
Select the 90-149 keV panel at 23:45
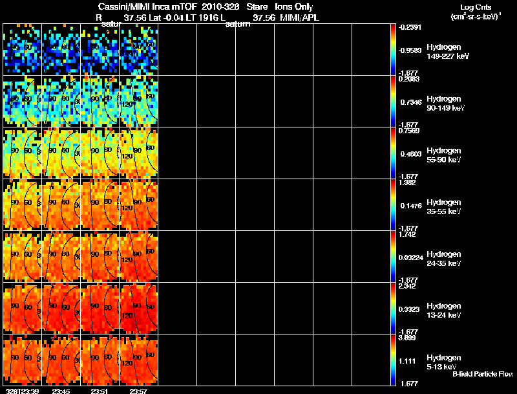pyautogui.click(x=61, y=102)
